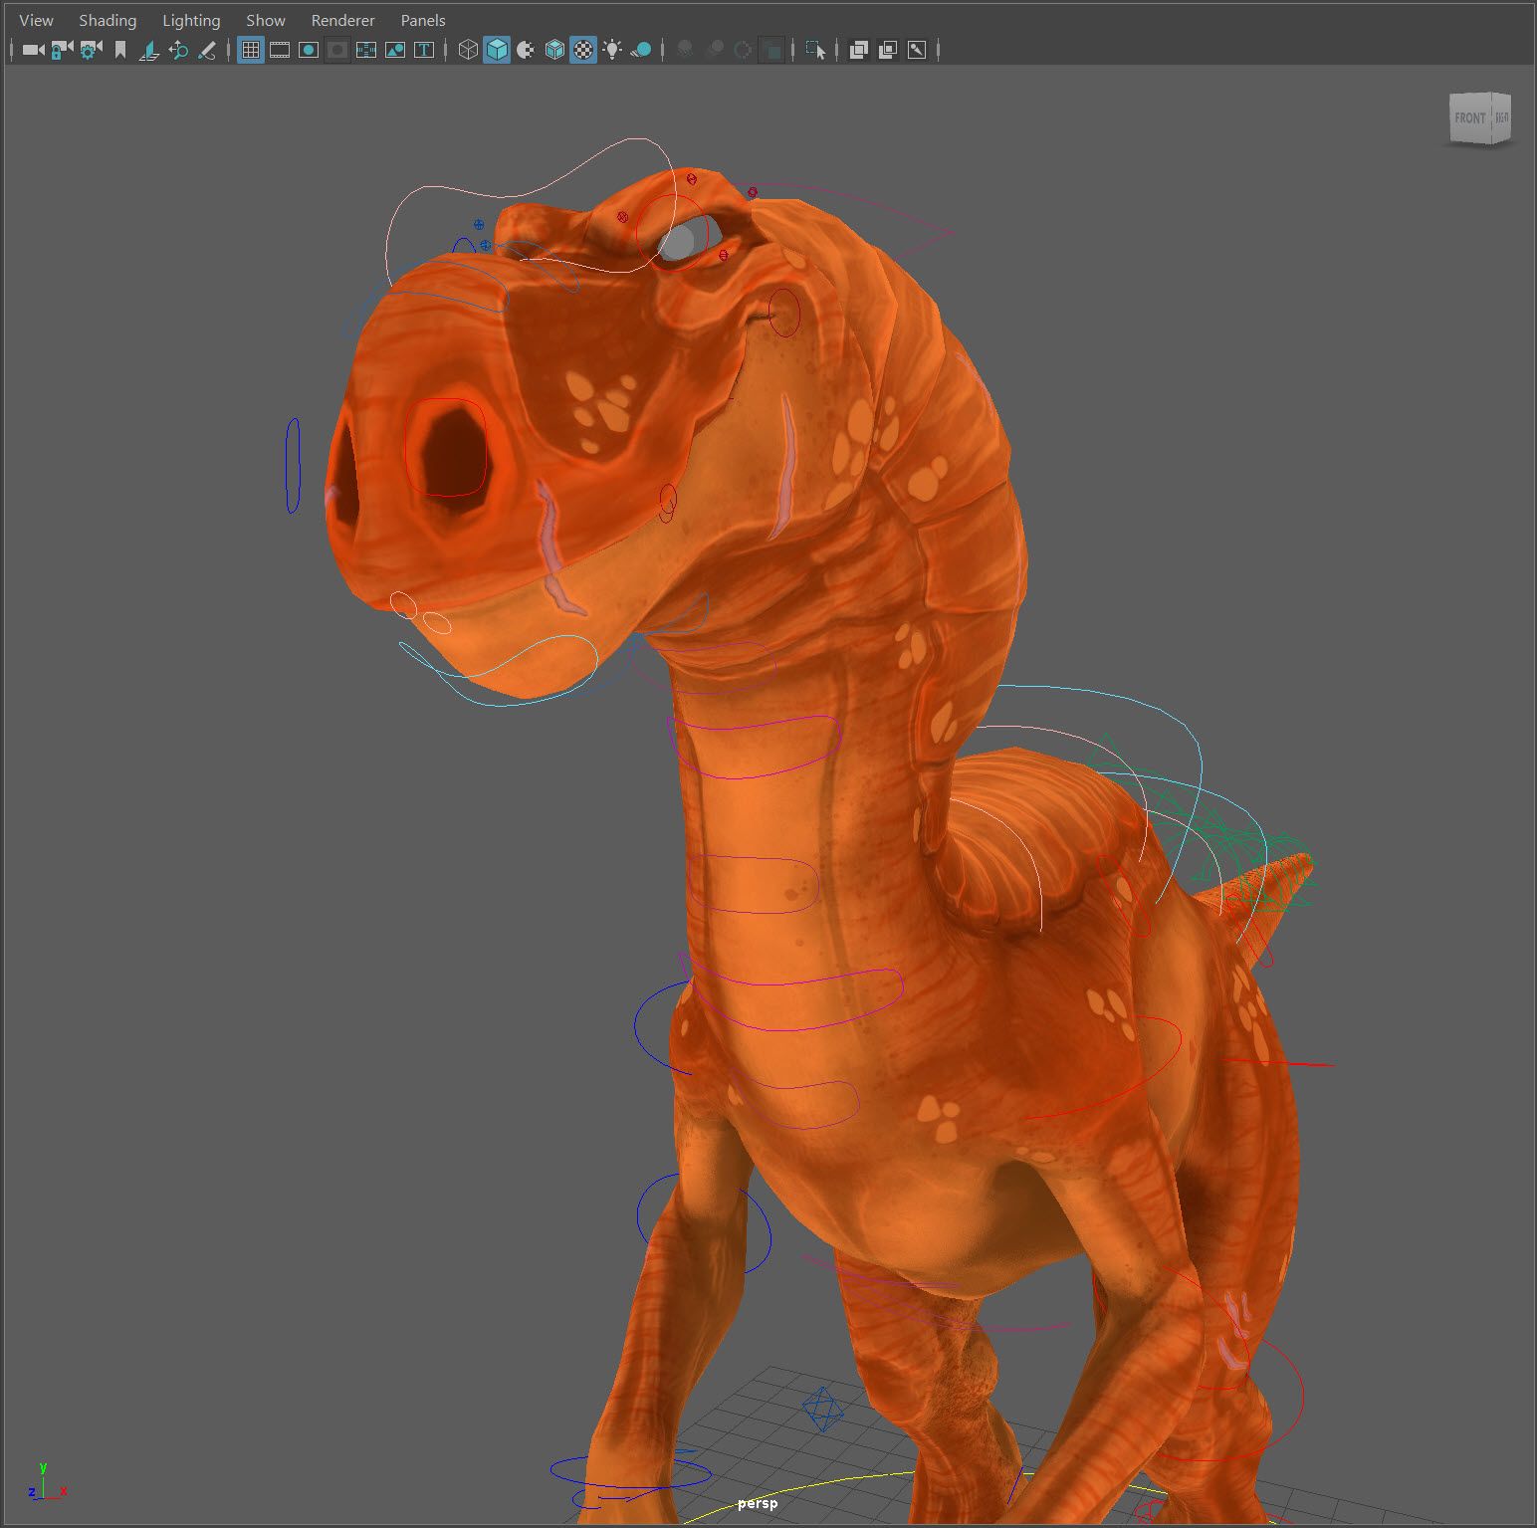Click Use All Lights bulb icon
Screen dimensions: 1537x1528
click(x=612, y=50)
